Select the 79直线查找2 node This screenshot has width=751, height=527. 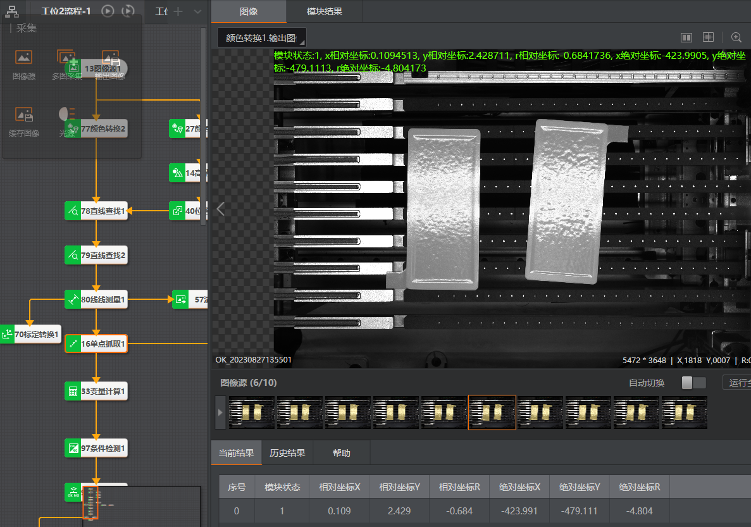click(x=96, y=255)
